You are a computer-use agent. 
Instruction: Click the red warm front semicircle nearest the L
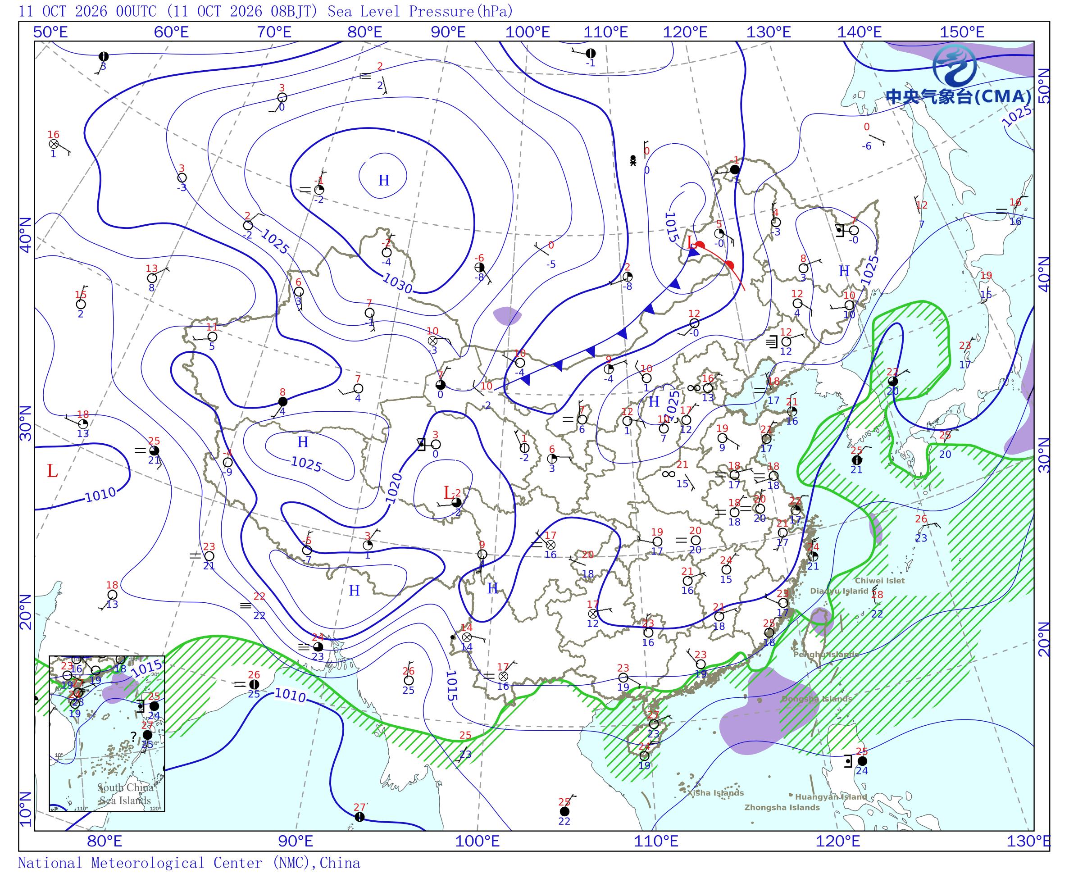click(701, 246)
